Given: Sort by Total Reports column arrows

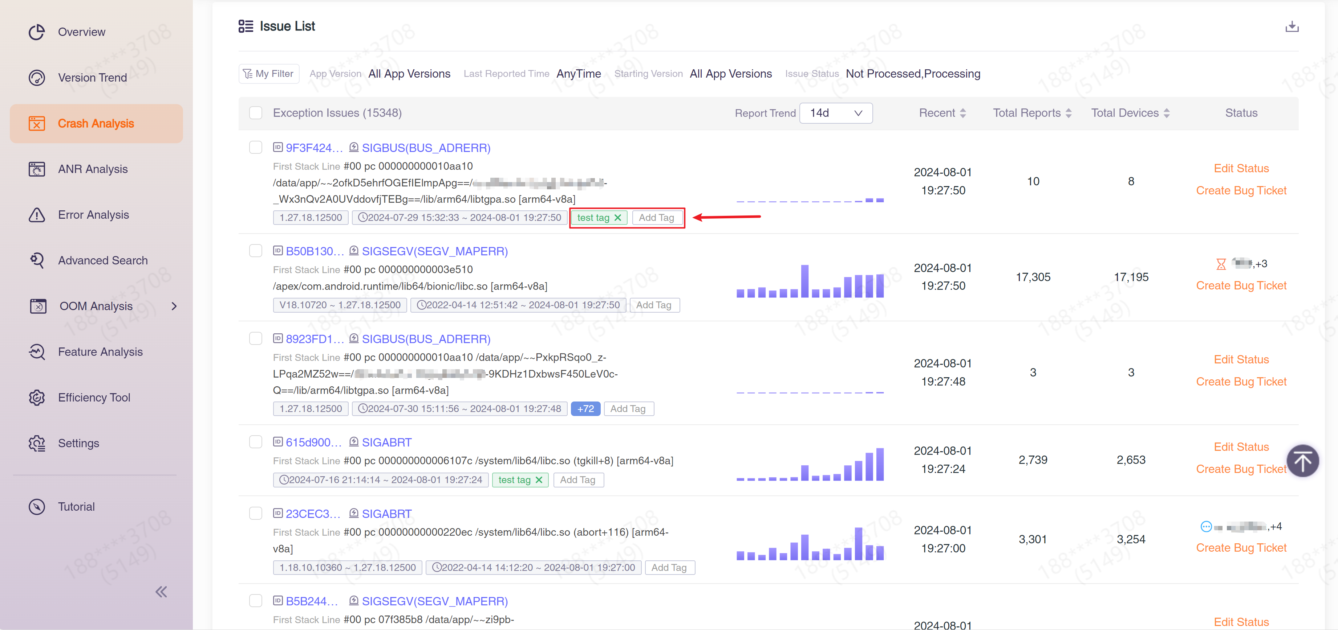Looking at the screenshot, I should pyautogui.click(x=1069, y=113).
